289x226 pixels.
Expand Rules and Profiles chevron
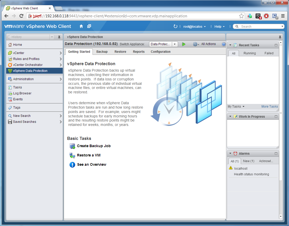pos(61,59)
